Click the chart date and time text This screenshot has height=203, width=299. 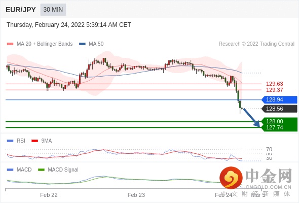(69, 25)
